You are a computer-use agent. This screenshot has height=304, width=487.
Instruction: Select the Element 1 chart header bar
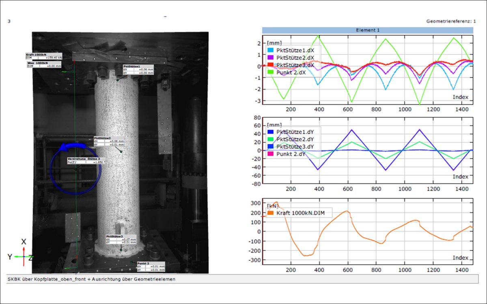368,30
